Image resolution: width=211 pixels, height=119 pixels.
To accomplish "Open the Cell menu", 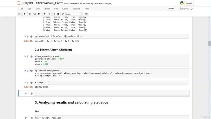I will click(x=56, y=9).
